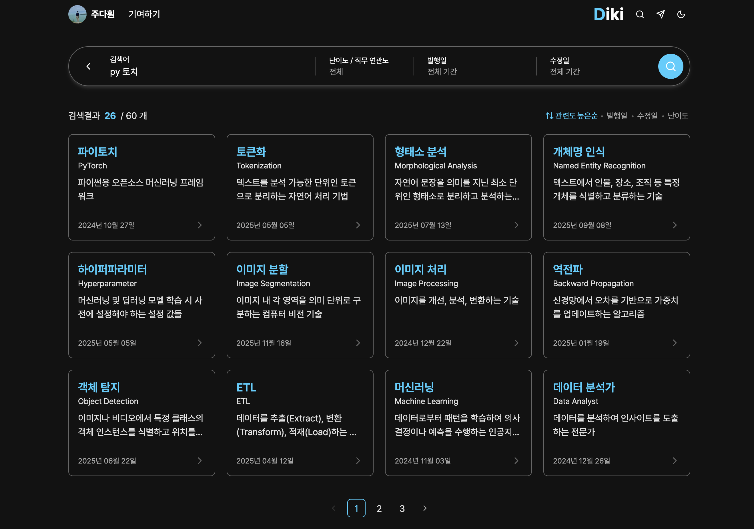Screen dimensions: 754x529
Task: Open search with the magnifier icon in header
Action: click(x=640, y=14)
